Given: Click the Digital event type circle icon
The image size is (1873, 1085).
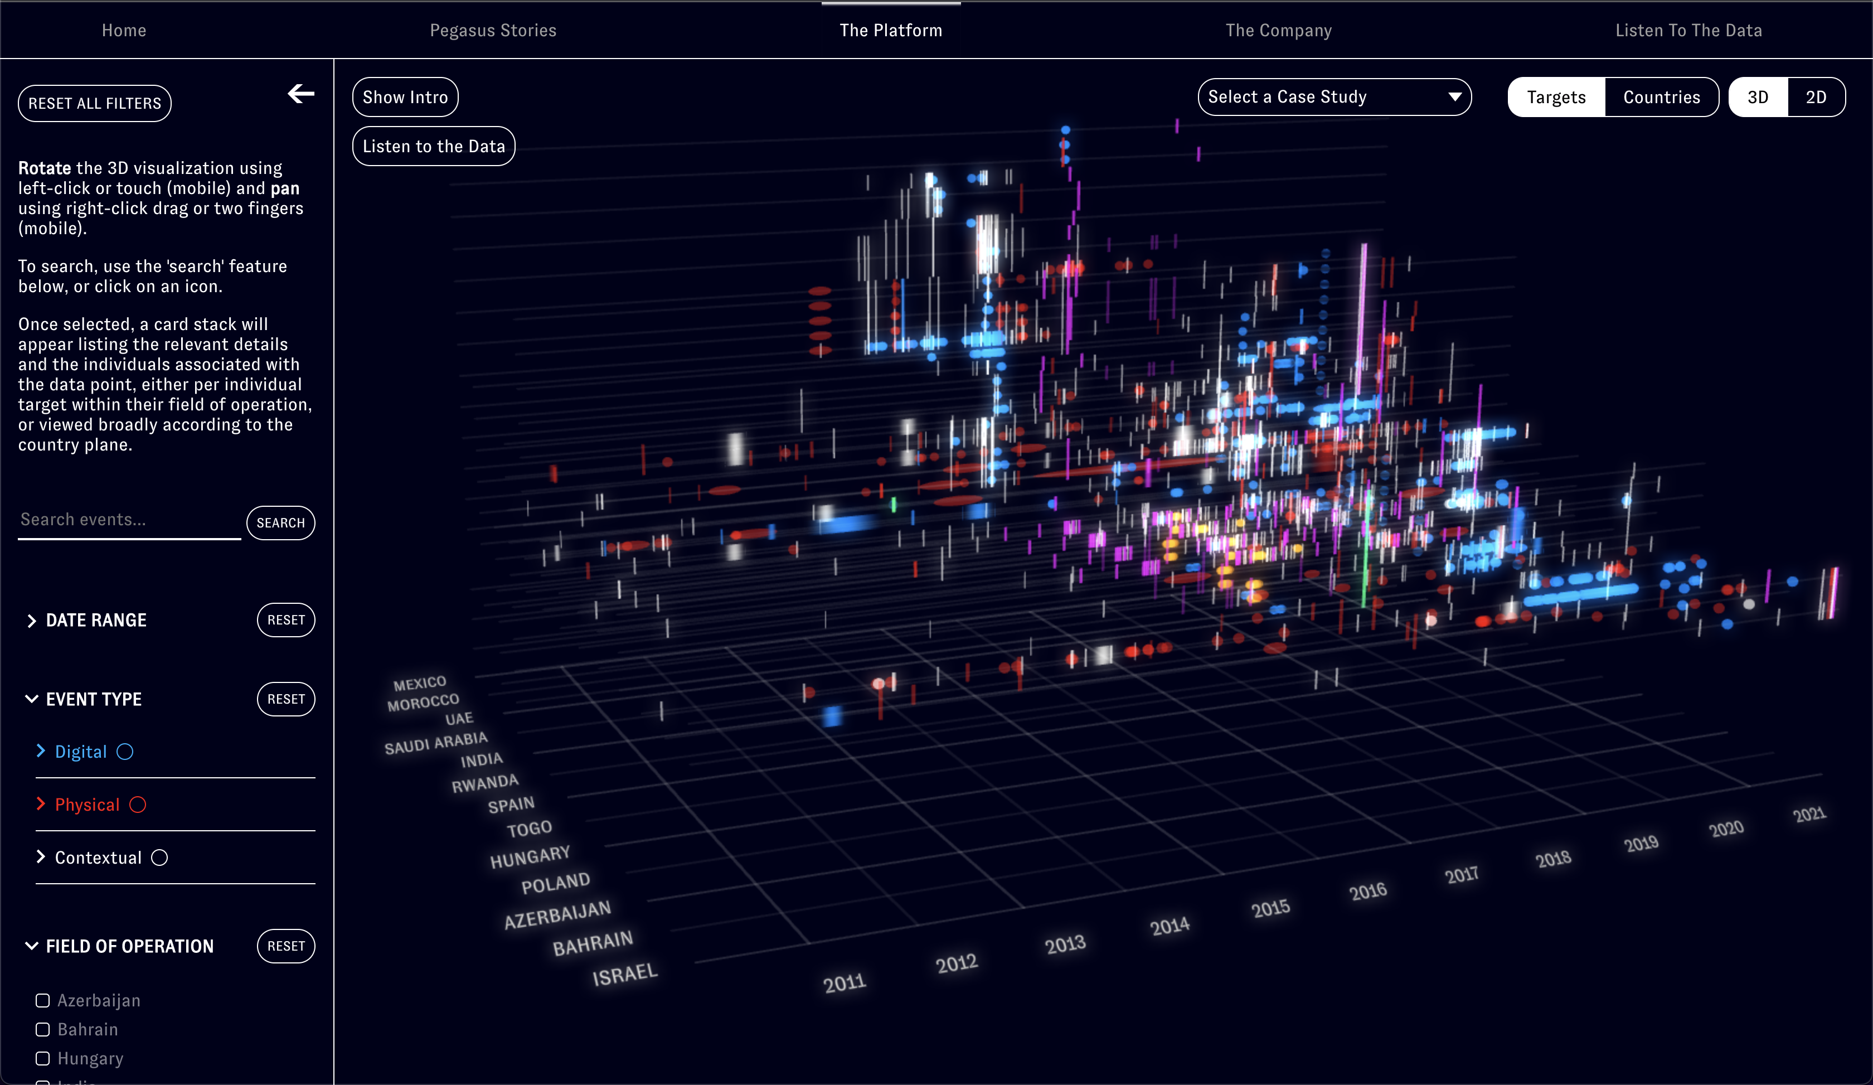Looking at the screenshot, I should [125, 752].
